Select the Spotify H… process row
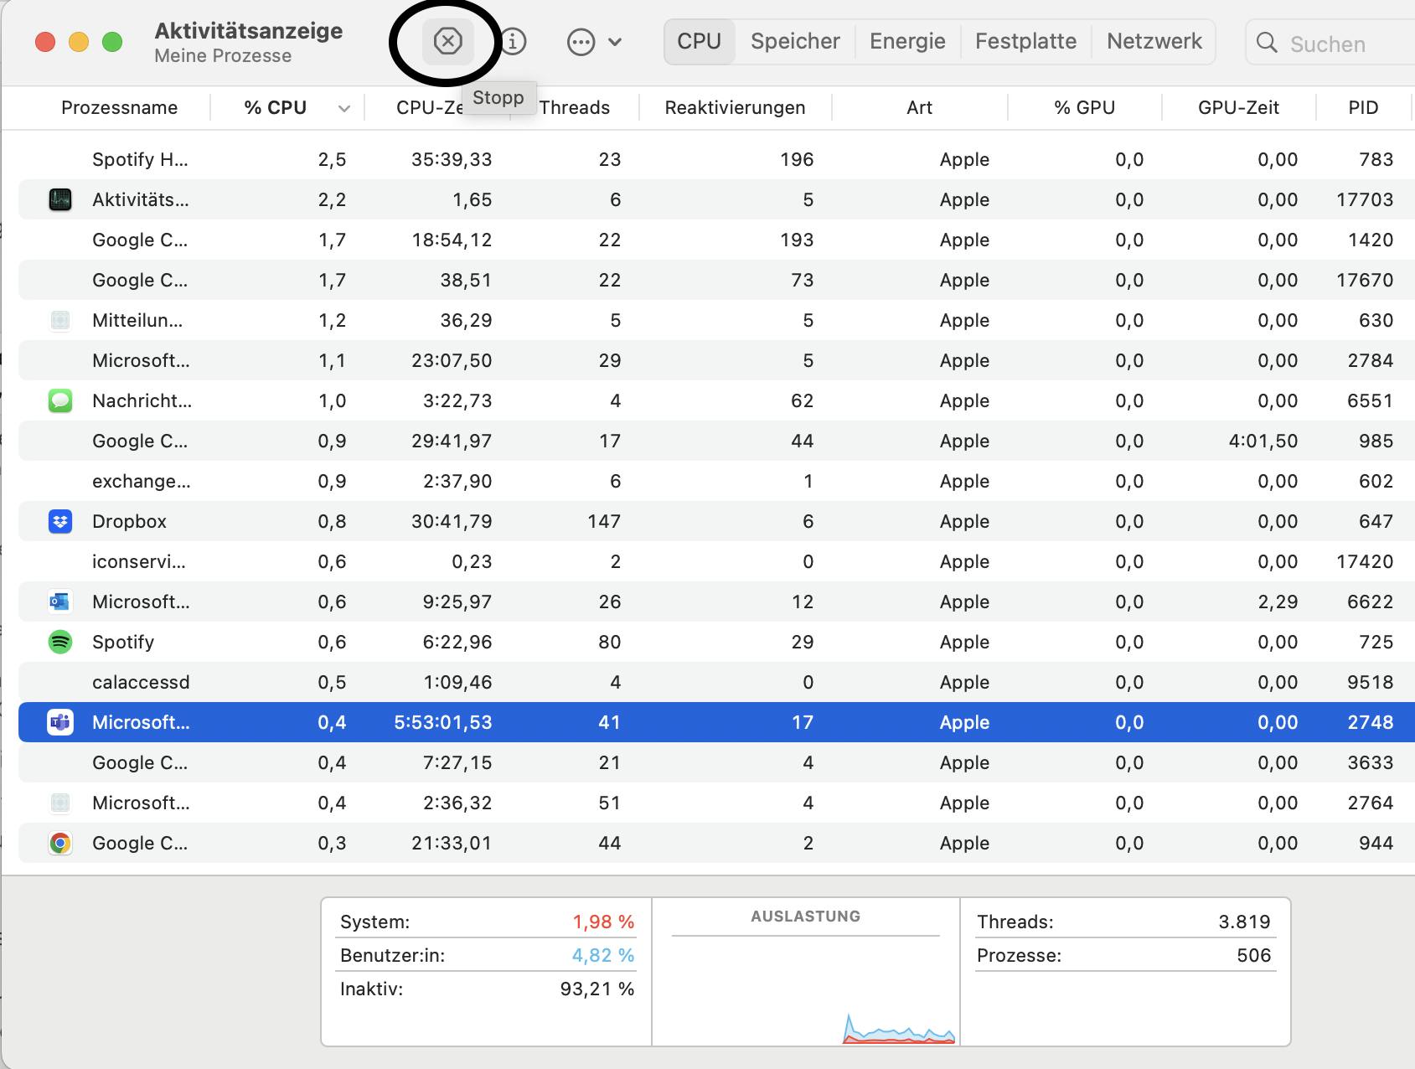The width and height of the screenshot is (1415, 1069). click(716, 159)
